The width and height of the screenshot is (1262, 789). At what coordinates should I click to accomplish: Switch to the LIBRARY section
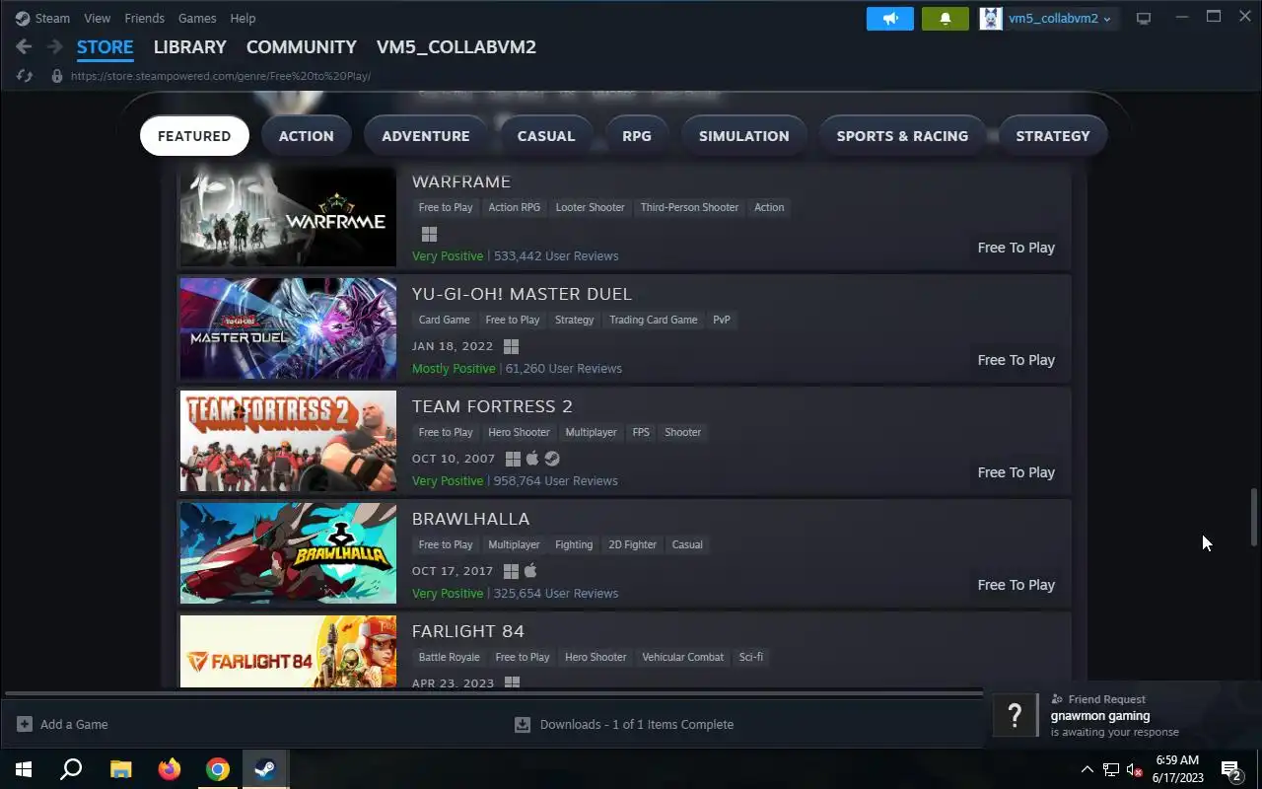pyautogui.click(x=190, y=46)
